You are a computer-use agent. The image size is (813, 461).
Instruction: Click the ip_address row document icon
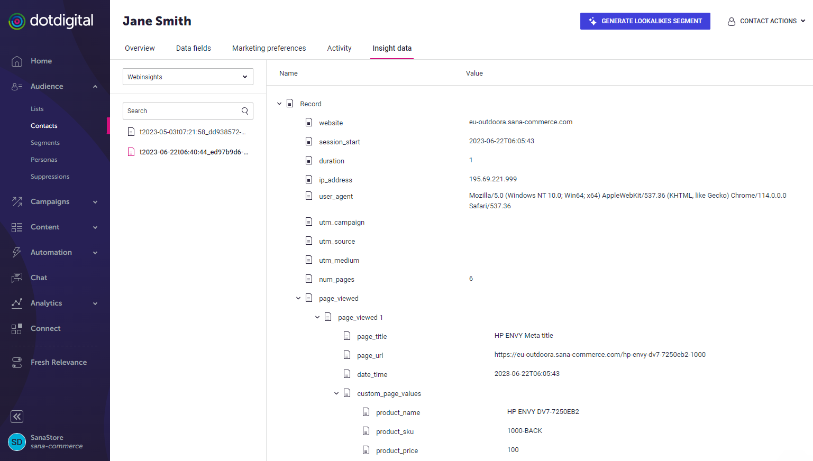click(x=309, y=180)
